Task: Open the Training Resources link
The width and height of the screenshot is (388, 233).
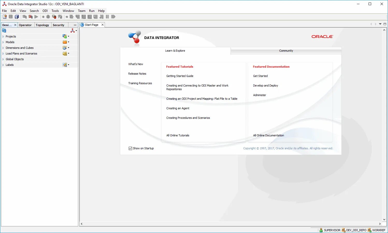Action: pyautogui.click(x=140, y=83)
